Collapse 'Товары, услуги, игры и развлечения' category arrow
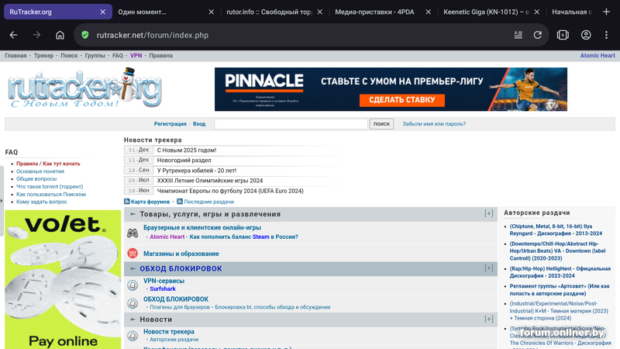This screenshot has height=349, width=620. [x=133, y=214]
